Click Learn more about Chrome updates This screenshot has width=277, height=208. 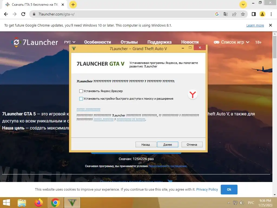(255, 25)
